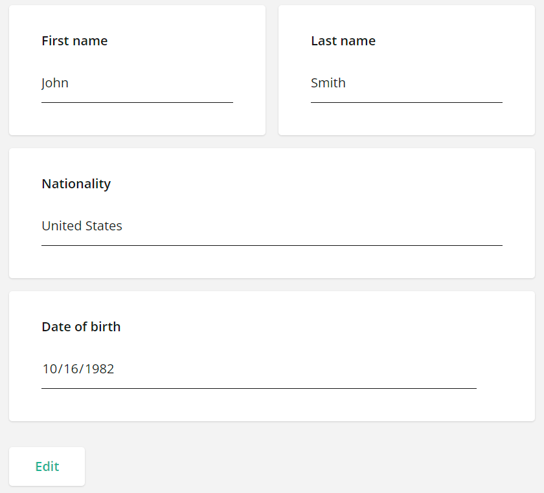Click the underline beneath First name

point(137,102)
